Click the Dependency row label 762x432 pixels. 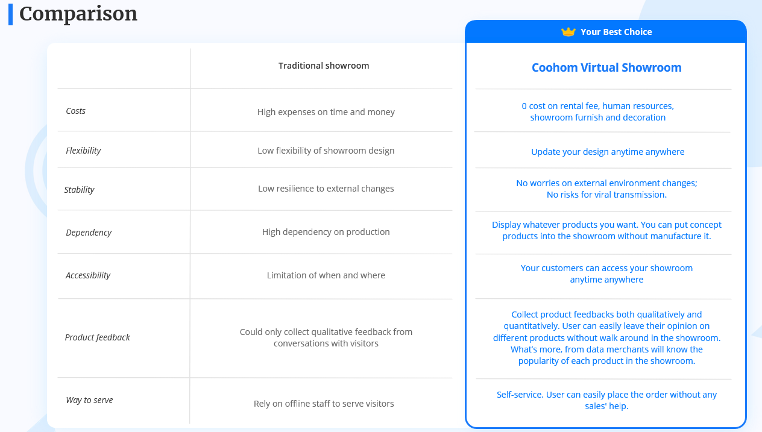pyautogui.click(x=89, y=233)
